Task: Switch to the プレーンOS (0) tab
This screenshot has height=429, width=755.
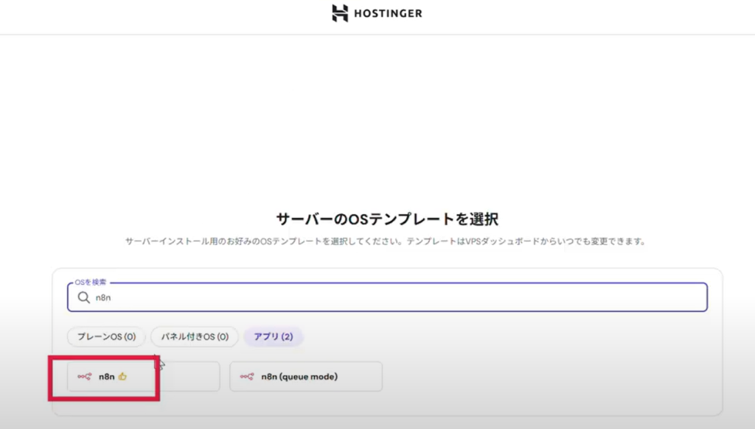Action: [x=106, y=336]
